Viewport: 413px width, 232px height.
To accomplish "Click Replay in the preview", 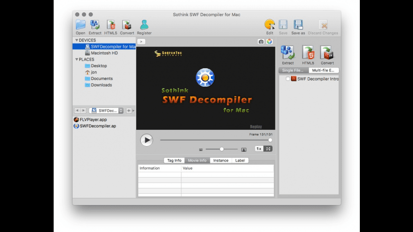I will pyautogui.click(x=256, y=126).
